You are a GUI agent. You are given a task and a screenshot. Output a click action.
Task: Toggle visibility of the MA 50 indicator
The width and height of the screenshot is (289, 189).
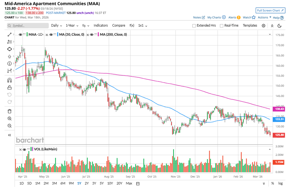51,34
